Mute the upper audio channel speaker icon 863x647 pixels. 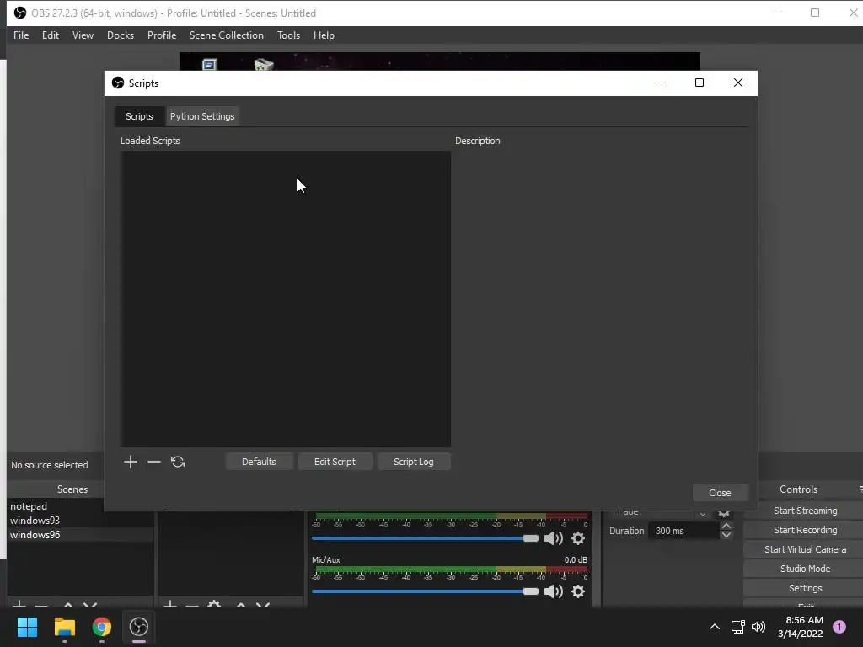pos(553,538)
